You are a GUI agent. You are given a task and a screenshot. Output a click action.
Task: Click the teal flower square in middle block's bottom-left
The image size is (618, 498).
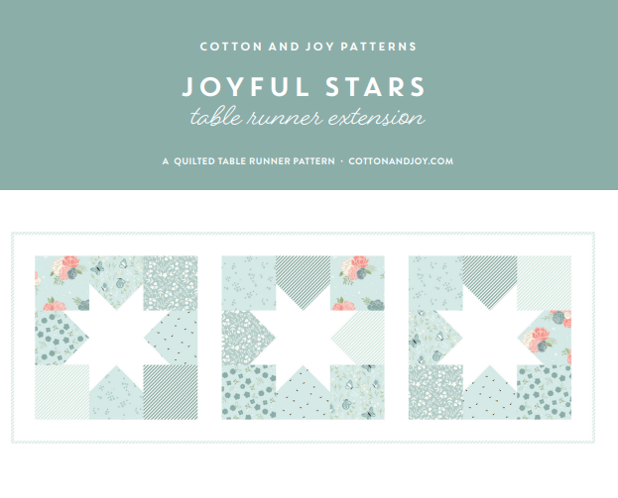[249, 392]
